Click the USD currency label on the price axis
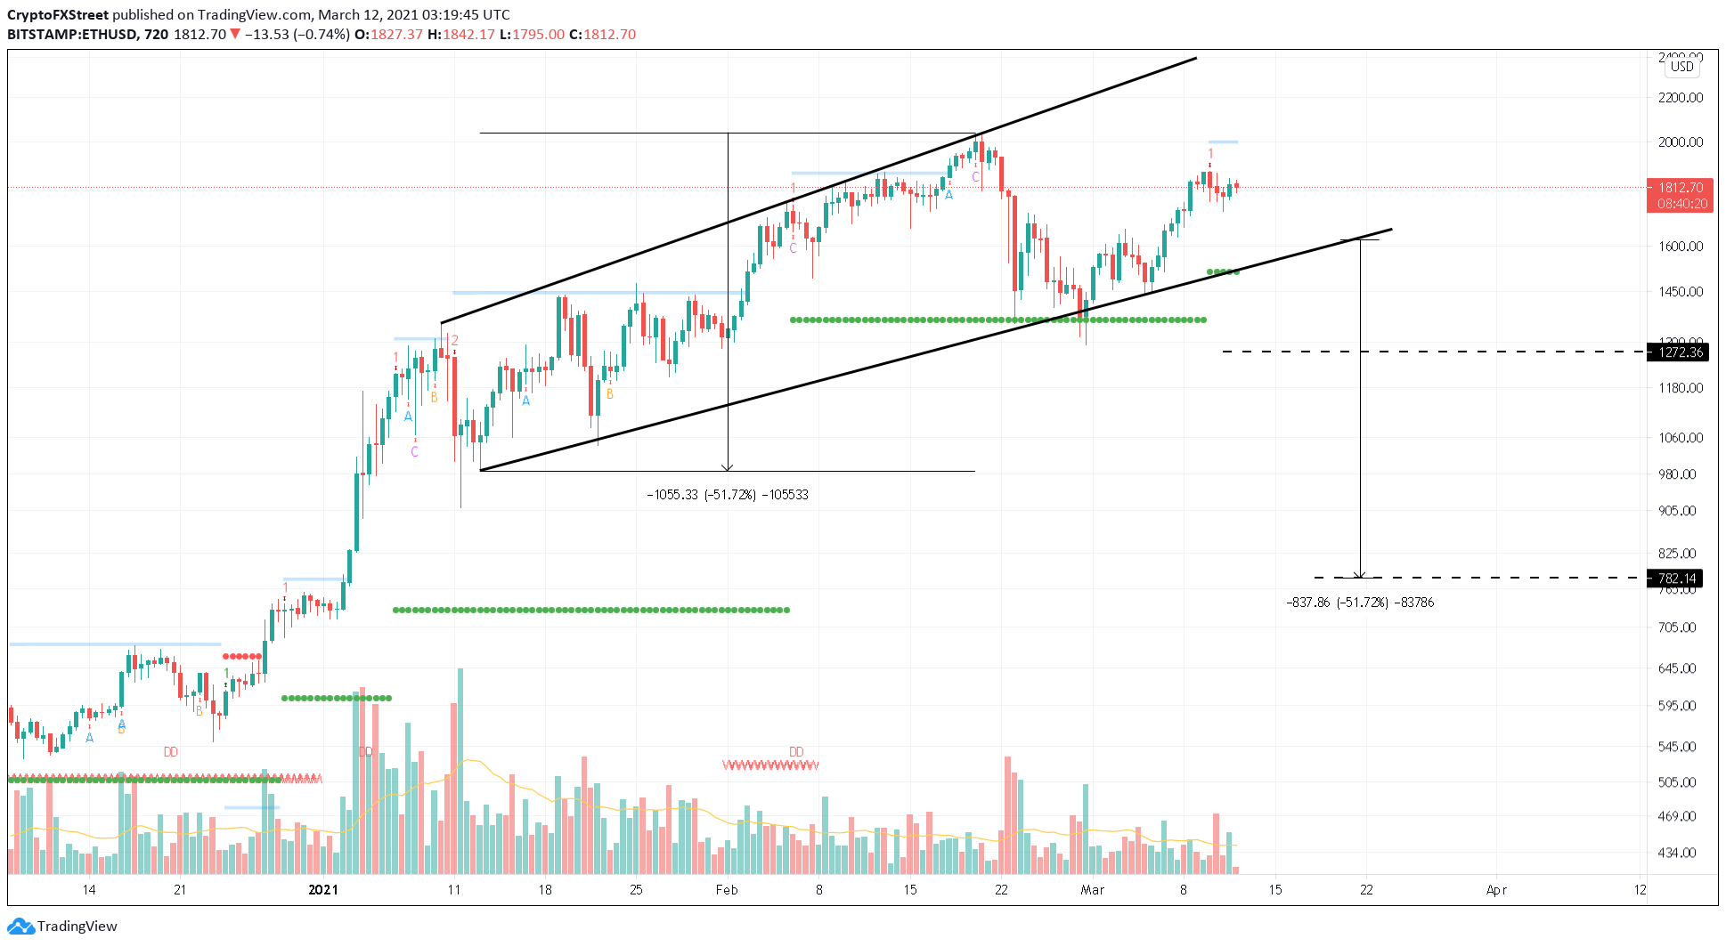The image size is (1726, 947). (x=1681, y=67)
